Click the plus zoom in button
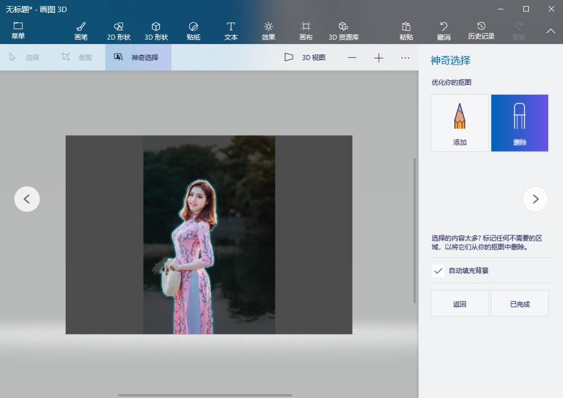 point(379,58)
